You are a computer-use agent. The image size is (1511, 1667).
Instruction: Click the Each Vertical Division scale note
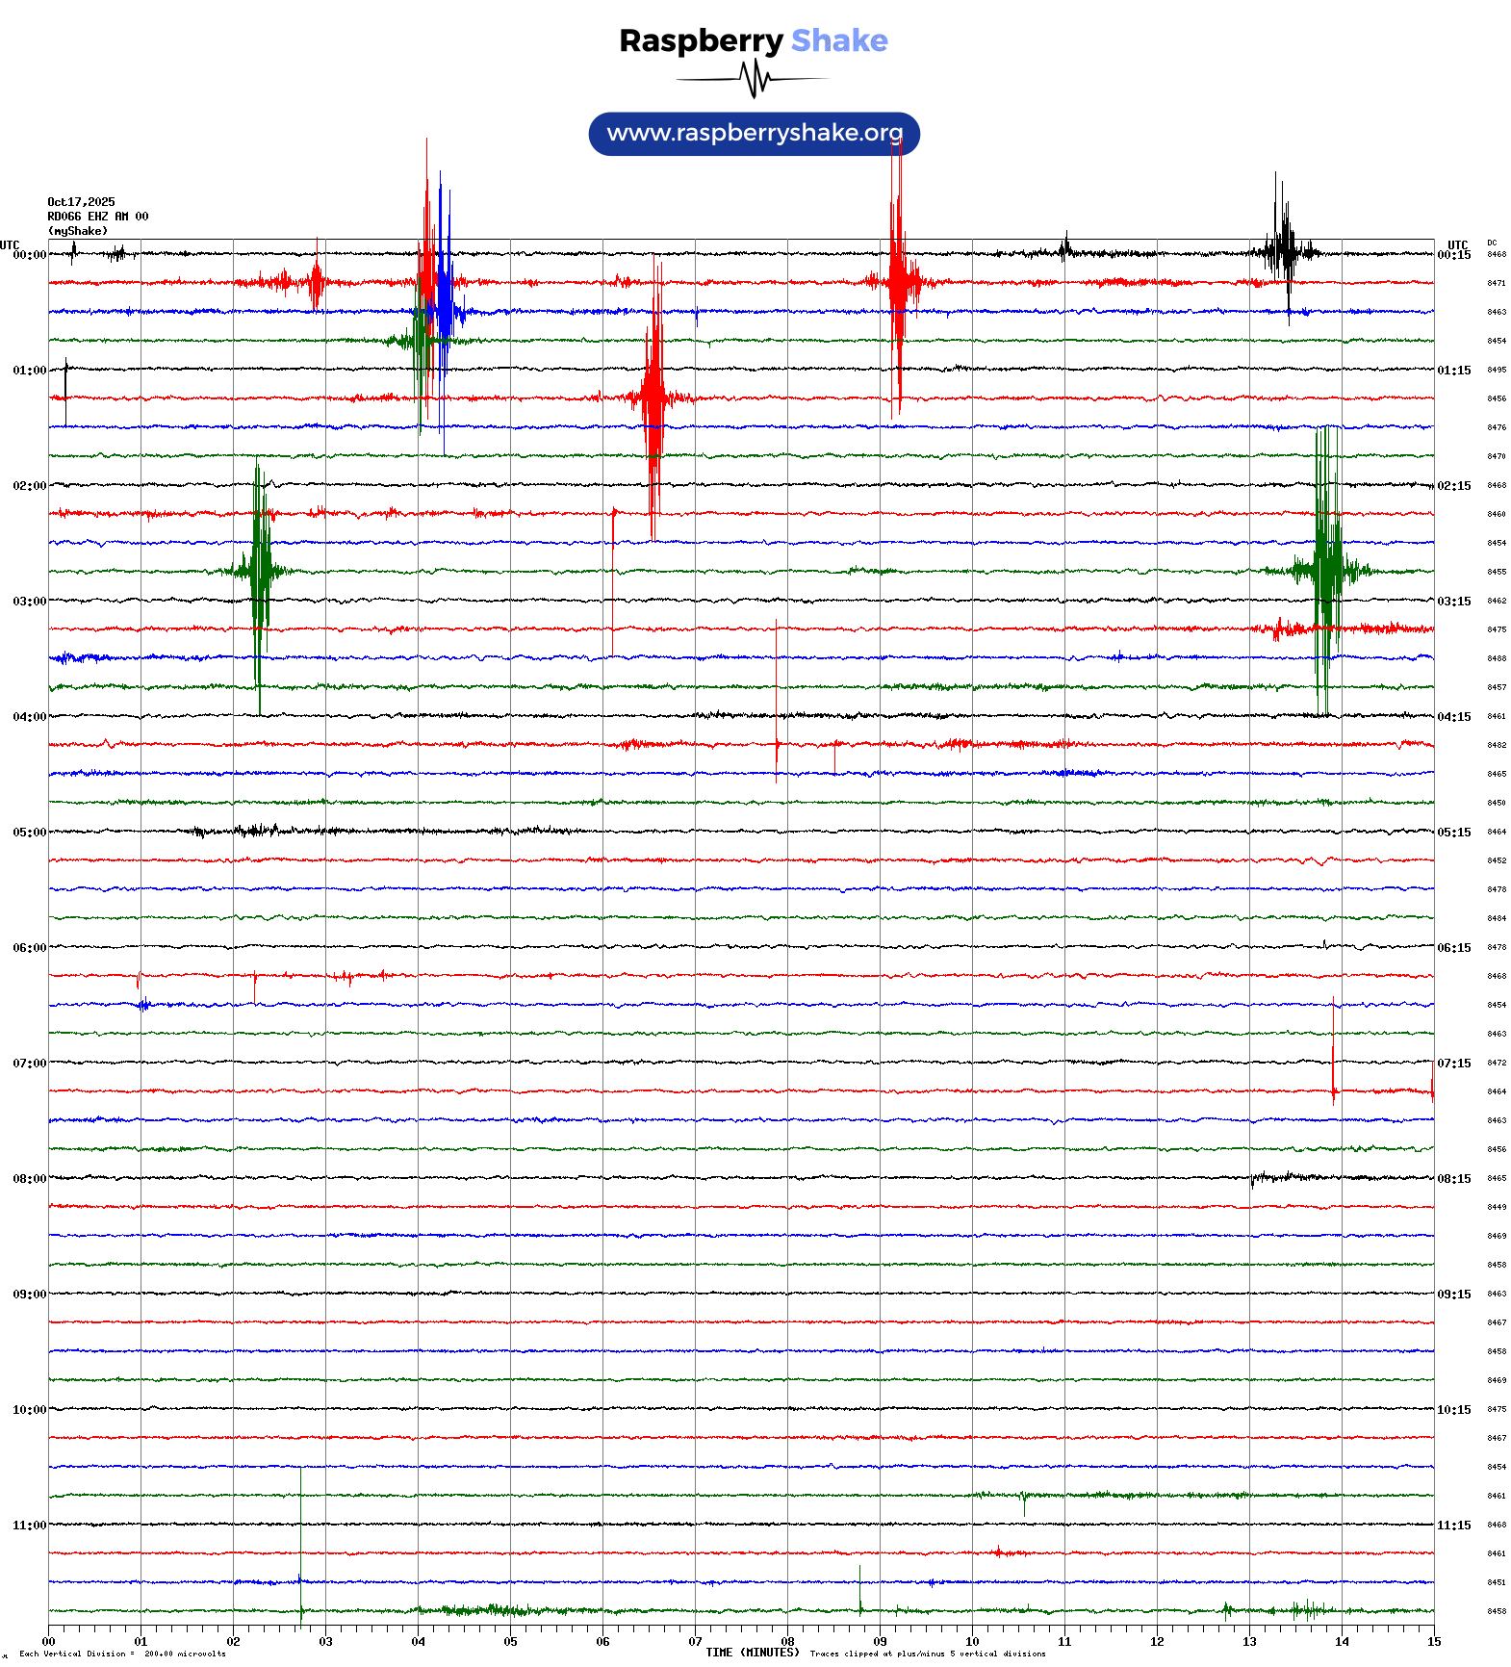point(122,1654)
